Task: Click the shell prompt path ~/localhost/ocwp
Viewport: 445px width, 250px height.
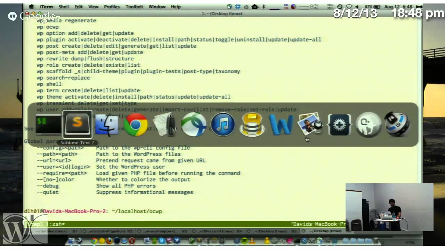Action: pos(137,211)
